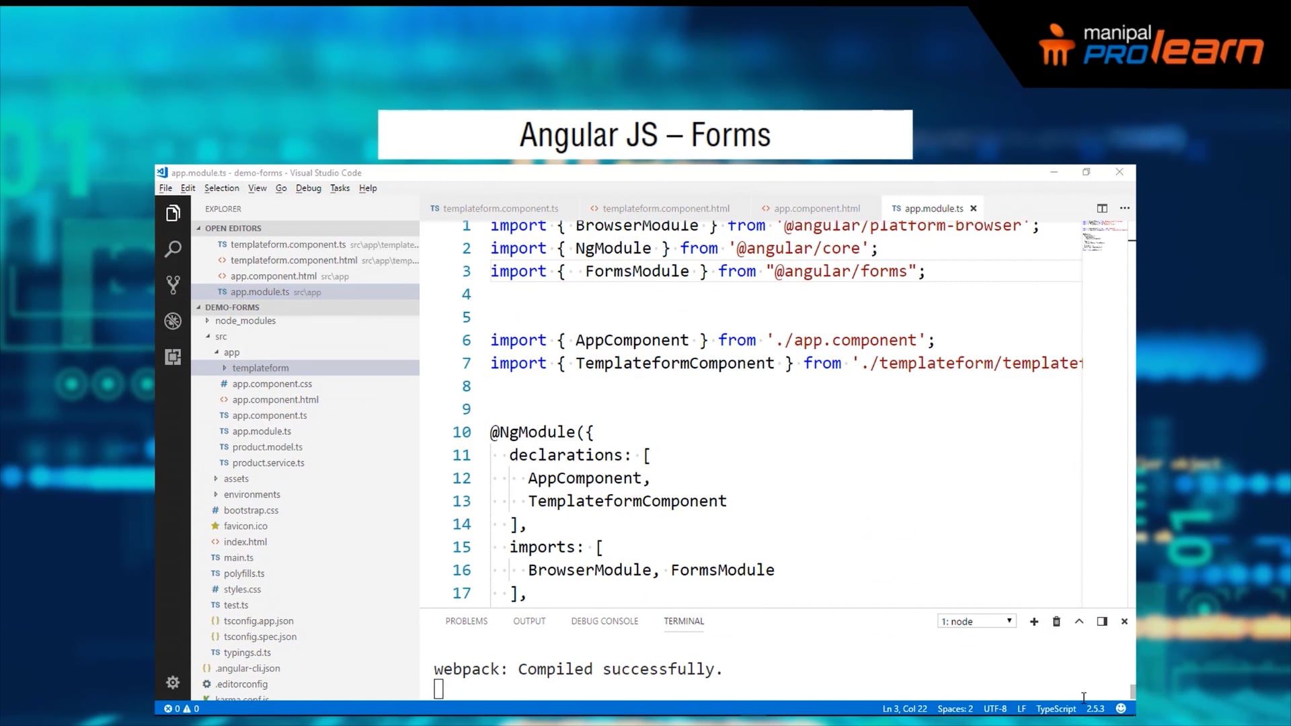Open the '1: node' terminal dropdown
This screenshot has width=1291, height=726.
[x=976, y=621]
